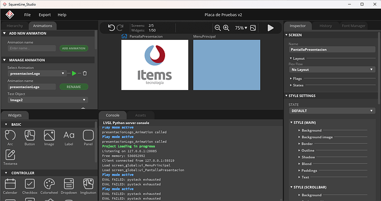Zoom out of the canvas
This screenshot has width=381, height=201.
[218, 28]
